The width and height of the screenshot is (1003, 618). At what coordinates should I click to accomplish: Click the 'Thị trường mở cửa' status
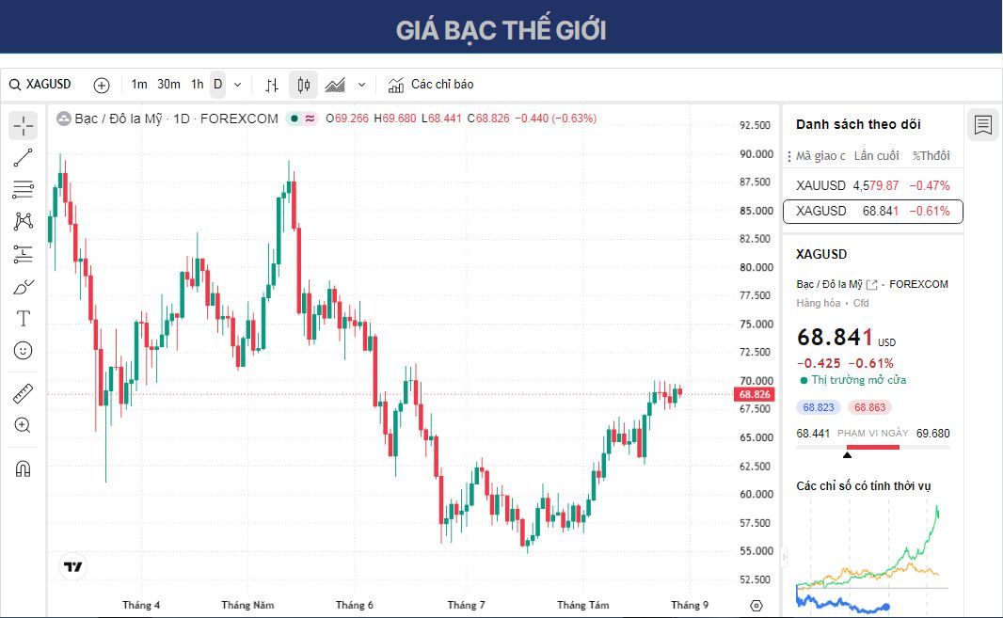[x=858, y=380]
